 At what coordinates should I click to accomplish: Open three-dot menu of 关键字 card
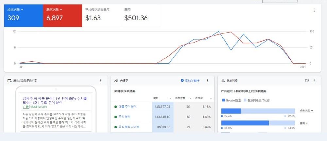[207, 81]
